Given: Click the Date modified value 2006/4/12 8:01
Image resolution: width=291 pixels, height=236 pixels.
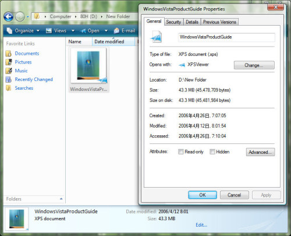Looking at the screenshot, I should click(x=173, y=212).
